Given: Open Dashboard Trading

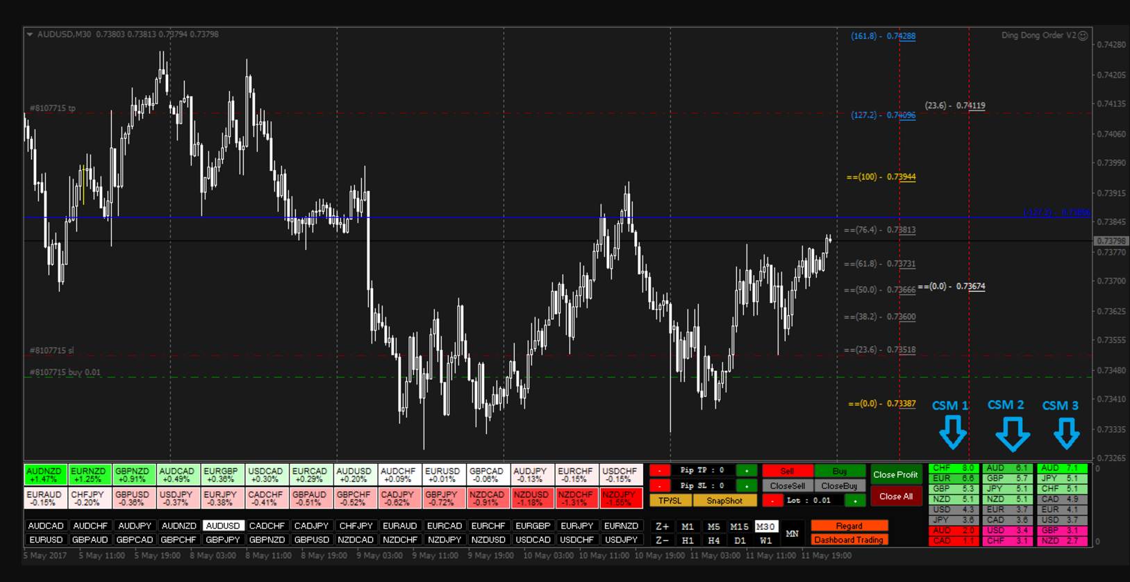Looking at the screenshot, I should coord(849,540).
